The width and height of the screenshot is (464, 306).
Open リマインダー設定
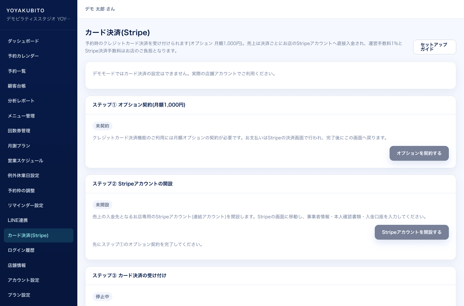pos(39,206)
